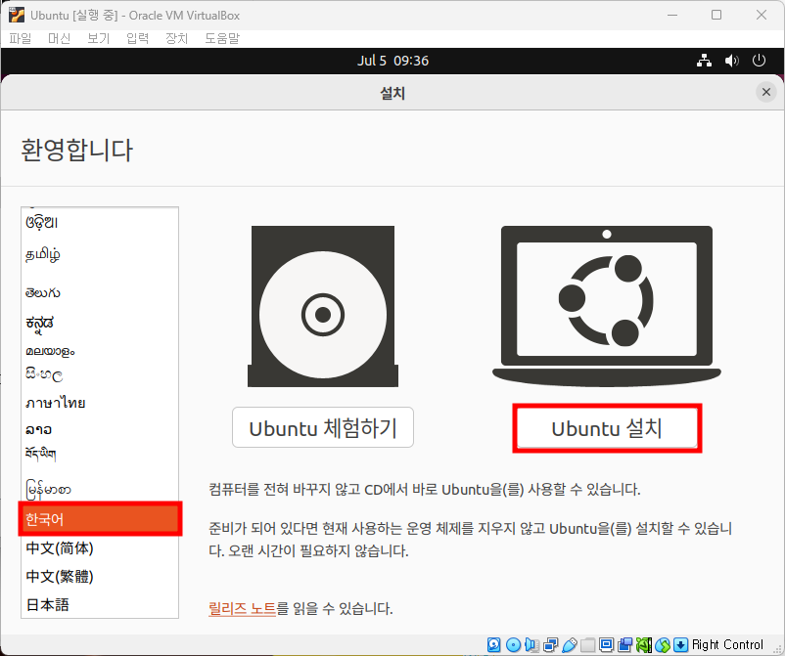This screenshot has width=785, height=656.
Task: Click the mouse integration status icon
Action: click(x=663, y=644)
